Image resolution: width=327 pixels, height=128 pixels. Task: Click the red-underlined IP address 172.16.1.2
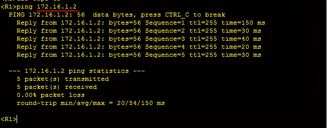click(x=57, y=7)
